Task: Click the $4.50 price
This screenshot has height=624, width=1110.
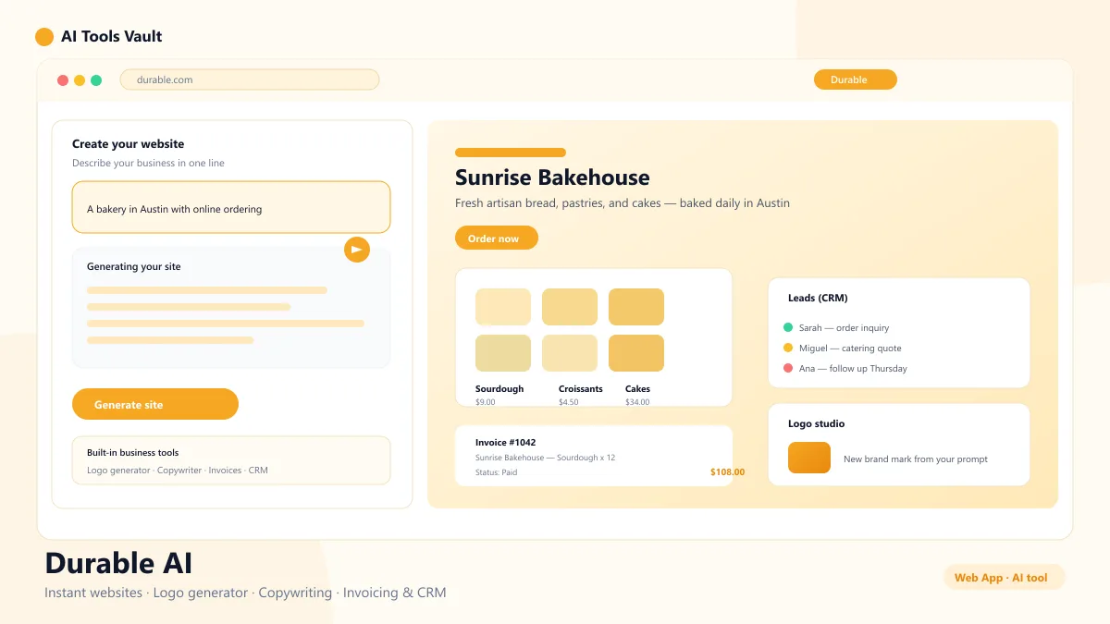Action: pyautogui.click(x=569, y=402)
